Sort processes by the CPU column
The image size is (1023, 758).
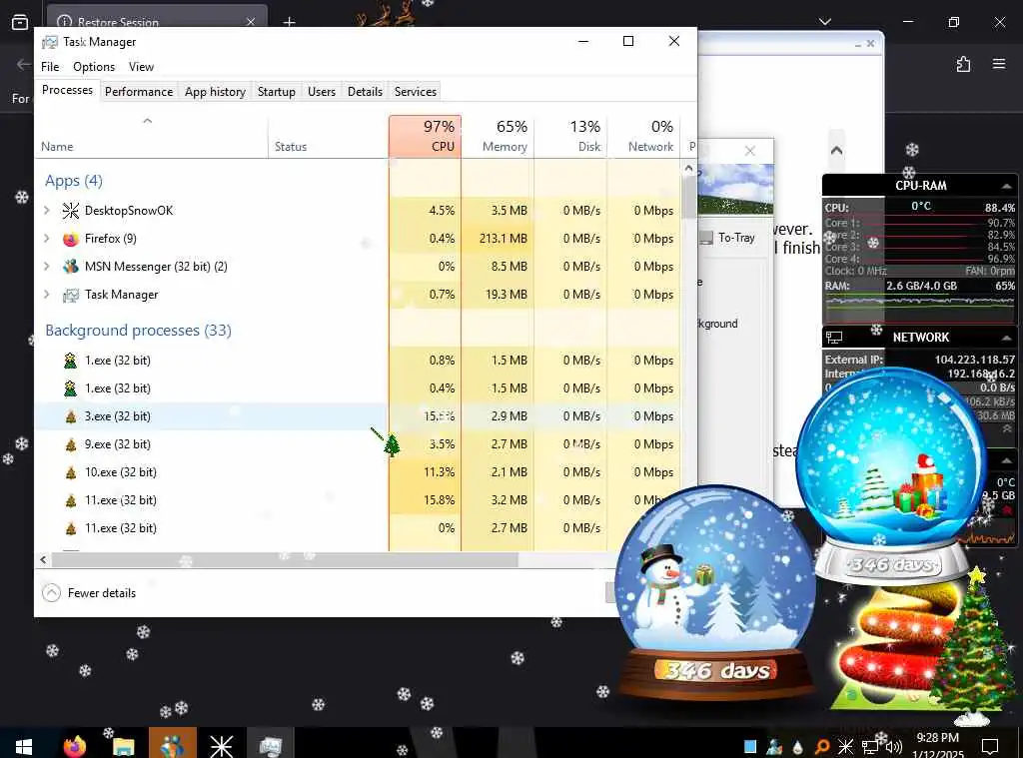[x=425, y=137]
